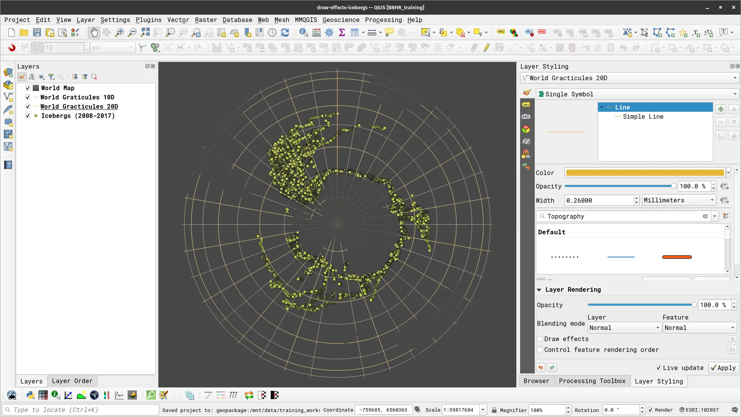Collapse the Layer Rendering section
Image resolution: width=741 pixels, height=417 pixels.
(x=539, y=290)
